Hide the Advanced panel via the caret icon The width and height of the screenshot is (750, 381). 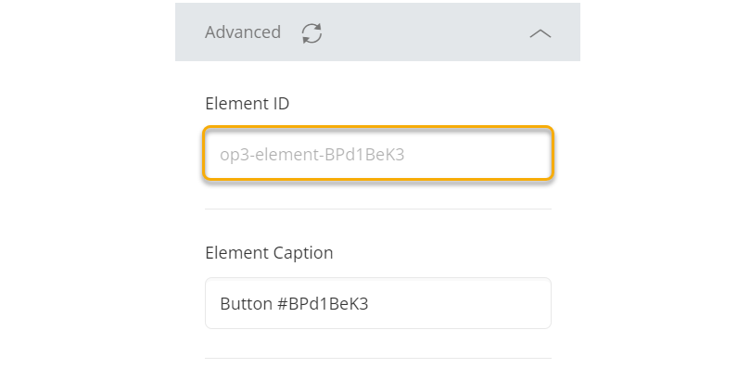540,33
